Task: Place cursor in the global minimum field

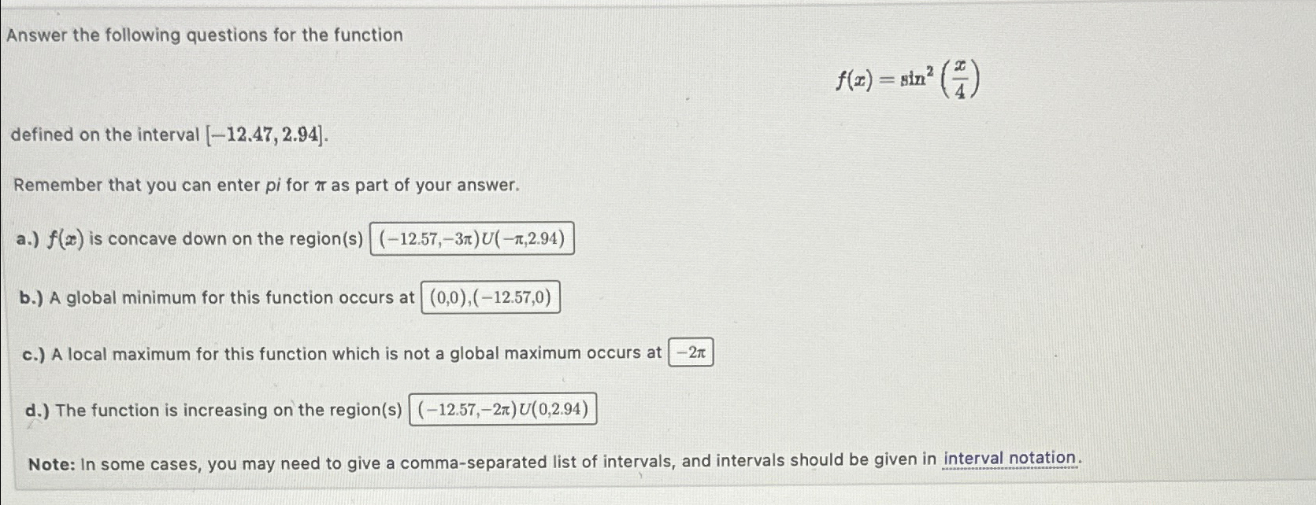Action: point(491,296)
